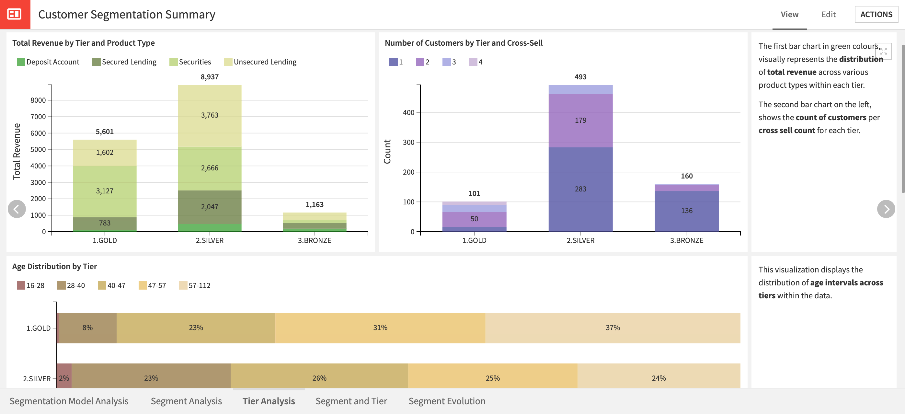This screenshot has width=905, height=414.
Task: Toggle the Securities legend series
Action: [x=190, y=62]
